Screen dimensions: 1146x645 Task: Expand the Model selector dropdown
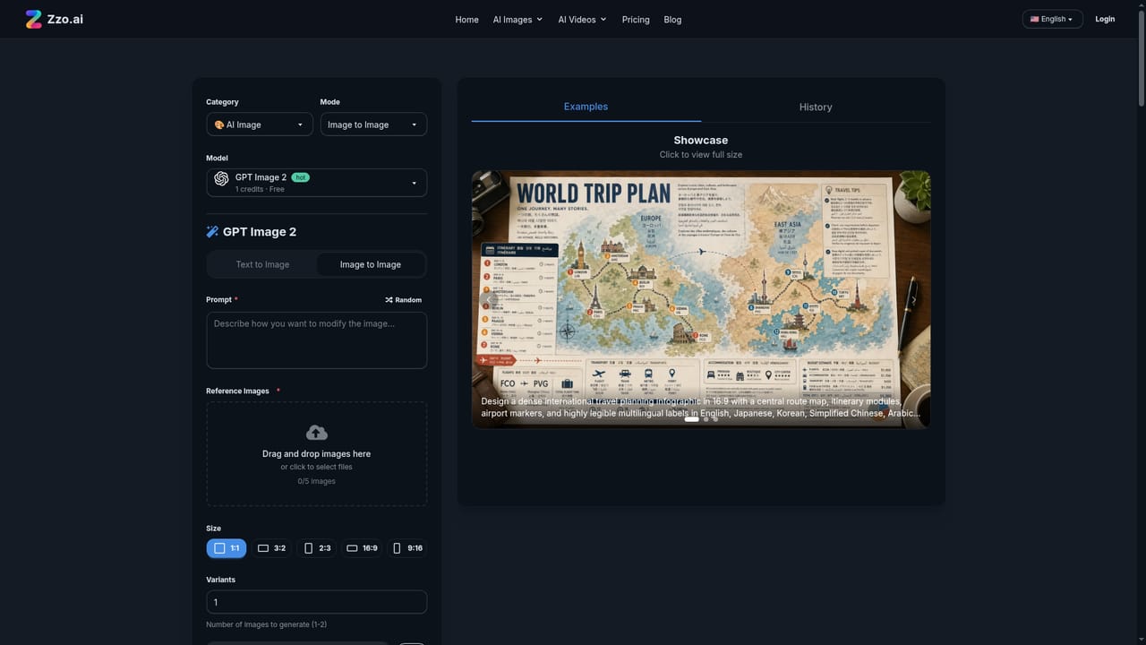(x=316, y=183)
